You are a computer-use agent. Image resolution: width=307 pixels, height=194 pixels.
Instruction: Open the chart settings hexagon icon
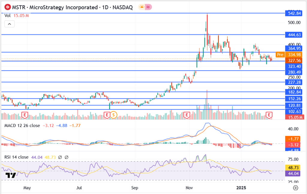pyautogui.click(x=296, y=188)
